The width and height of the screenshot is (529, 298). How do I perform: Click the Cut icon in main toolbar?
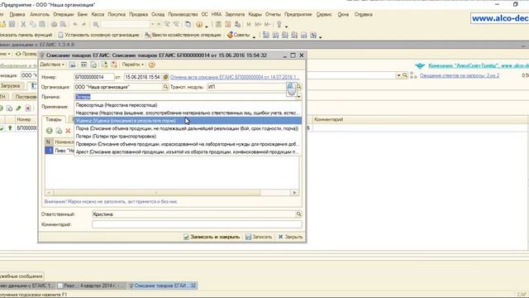(23, 24)
